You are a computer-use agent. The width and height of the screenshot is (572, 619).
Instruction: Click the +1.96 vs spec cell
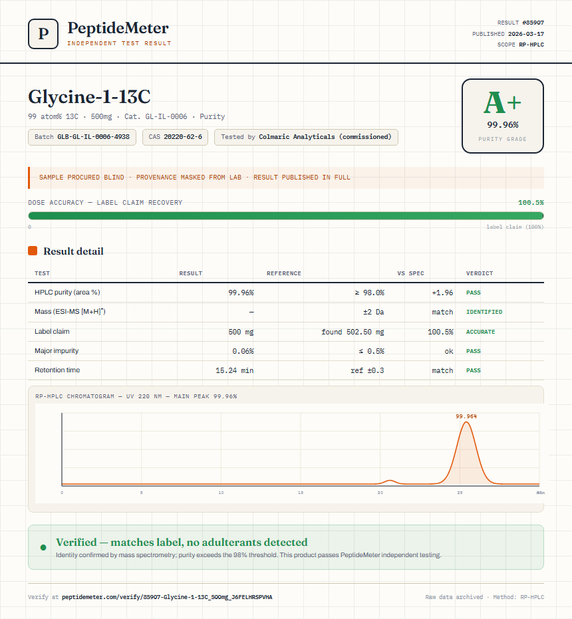coord(442,293)
